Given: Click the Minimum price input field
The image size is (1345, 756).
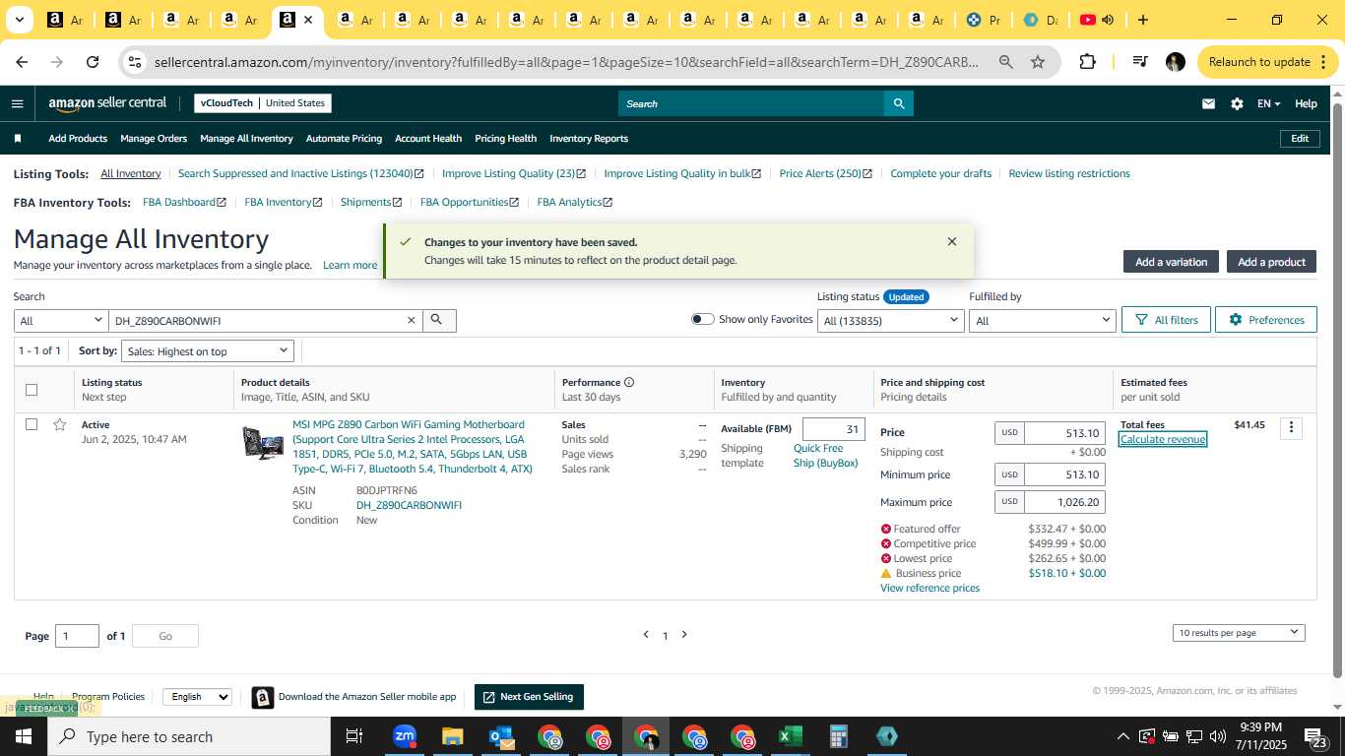Looking at the screenshot, I should click(1064, 474).
